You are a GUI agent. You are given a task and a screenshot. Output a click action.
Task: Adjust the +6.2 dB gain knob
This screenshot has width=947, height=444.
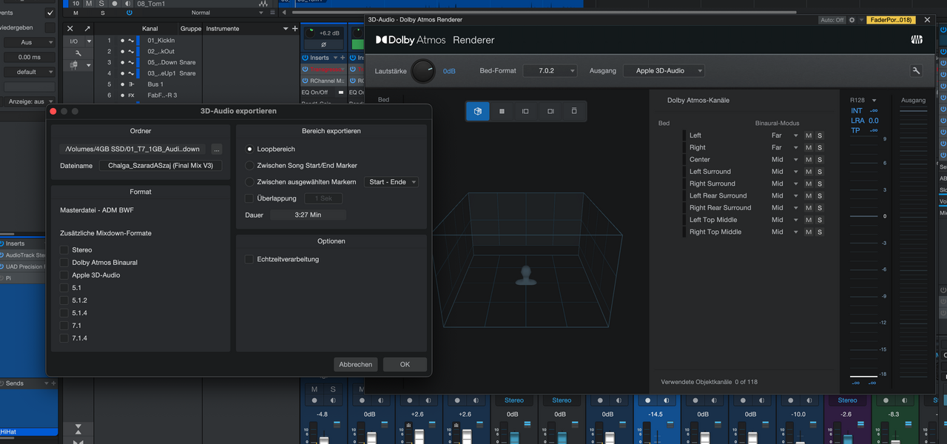pyautogui.click(x=310, y=33)
